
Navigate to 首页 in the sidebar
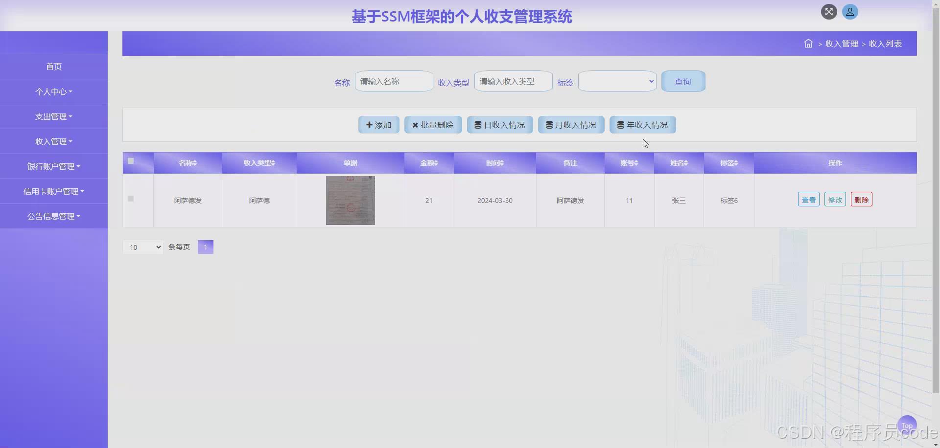pyautogui.click(x=54, y=67)
